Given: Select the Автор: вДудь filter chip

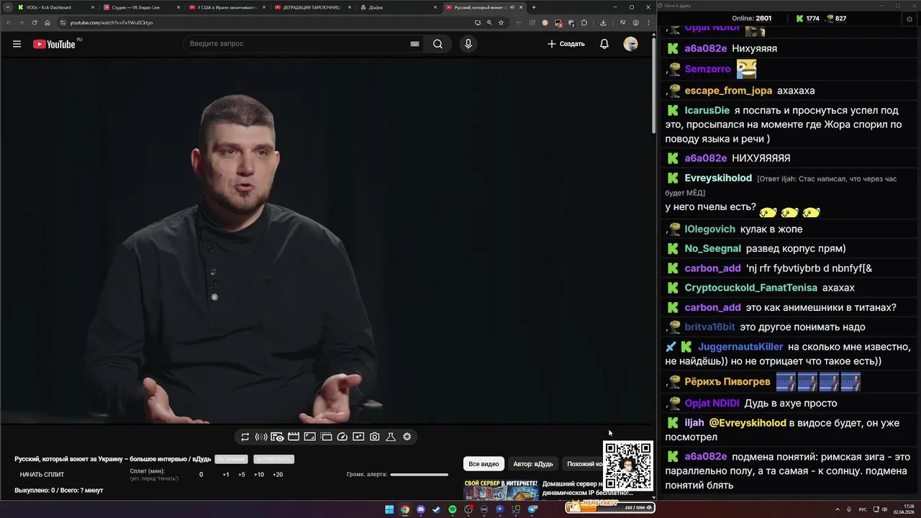Looking at the screenshot, I should click(x=533, y=464).
